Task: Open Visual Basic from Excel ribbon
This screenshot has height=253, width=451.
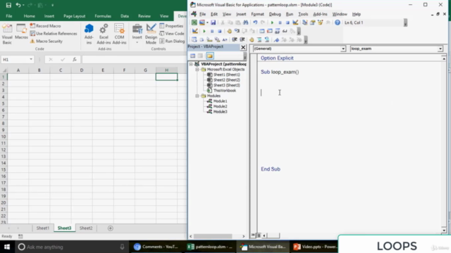Action: [x=7, y=34]
